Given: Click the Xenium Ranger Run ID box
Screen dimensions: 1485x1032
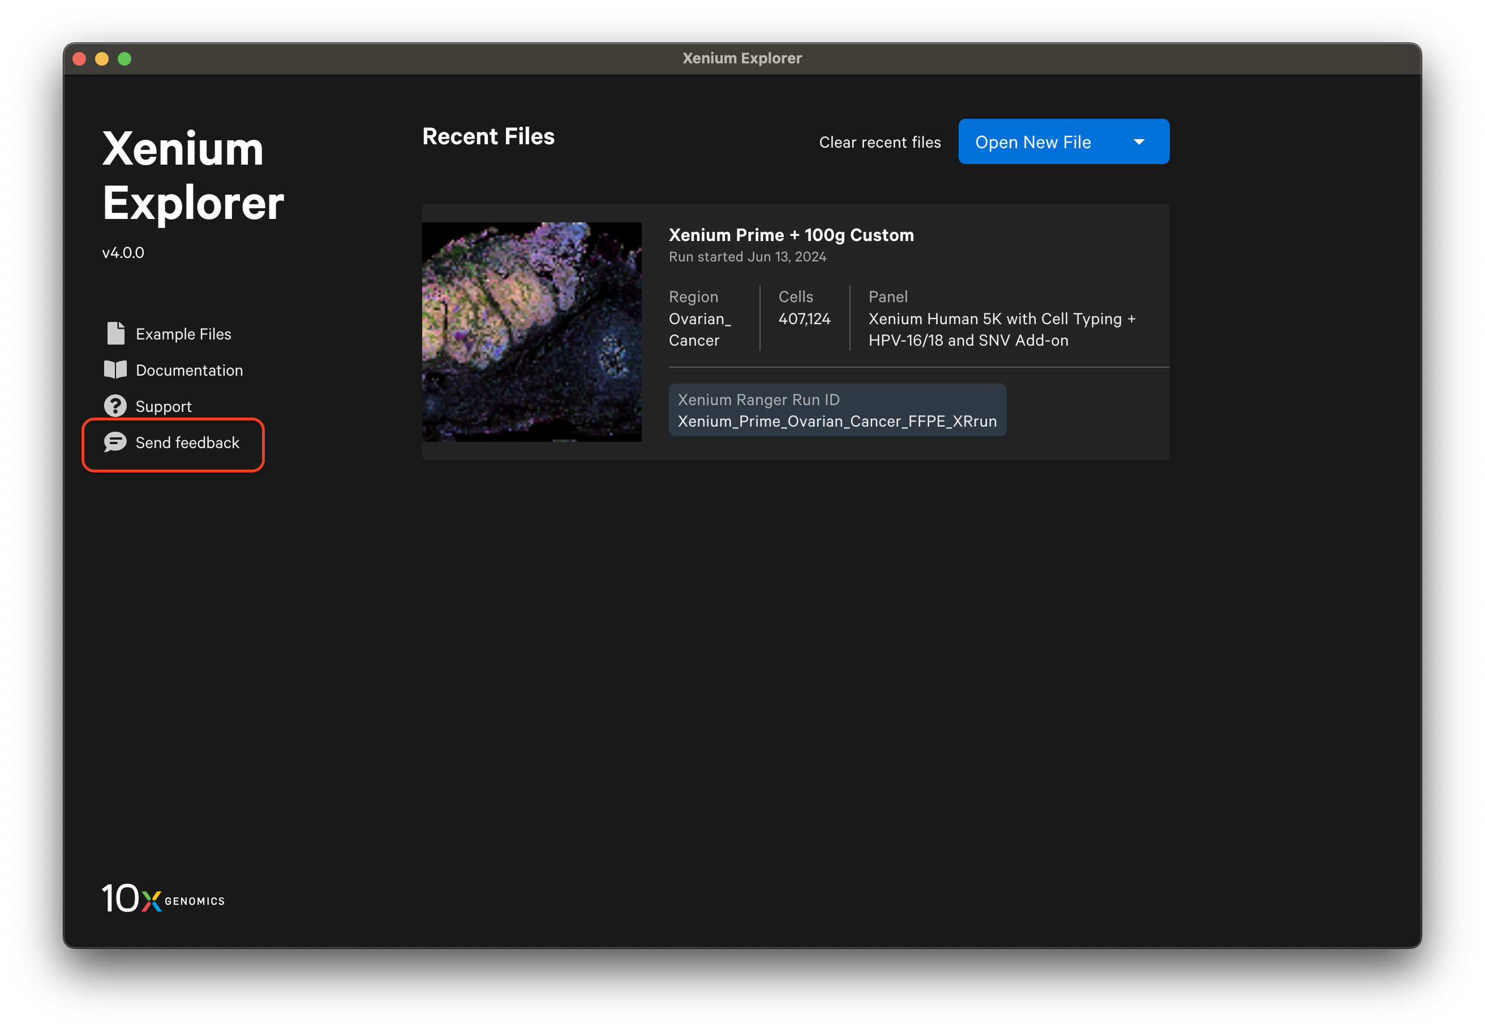Looking at the screenshot, I should pyautogui.click(x=837, y=410).
